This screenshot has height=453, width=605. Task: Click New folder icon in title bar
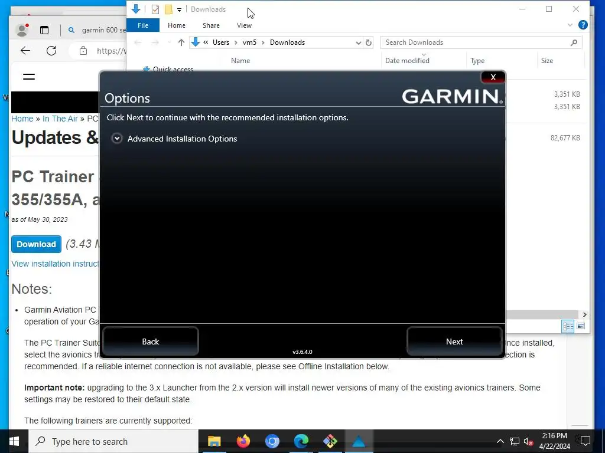point(168,9)
